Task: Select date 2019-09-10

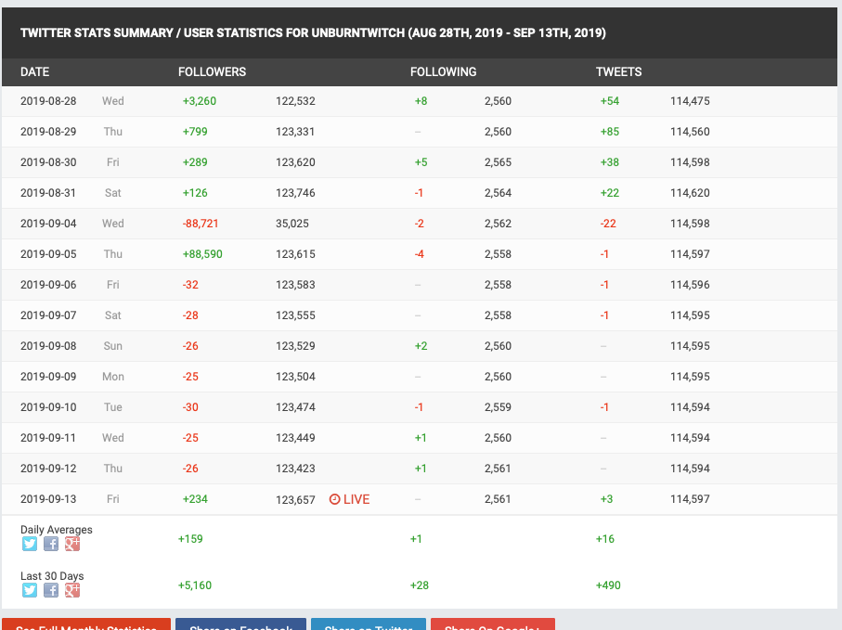Action: tap(48, 406)
